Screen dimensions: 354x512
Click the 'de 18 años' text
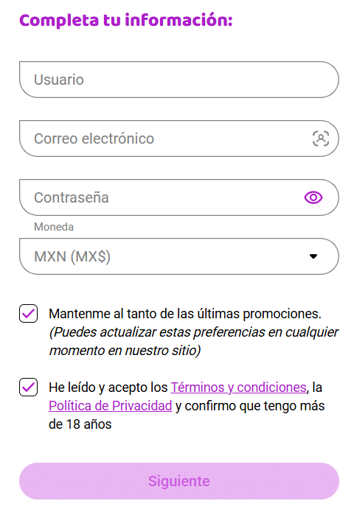click(x=80, y=424)
